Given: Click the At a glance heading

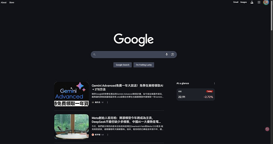Looking at the screenshot, I should [x=183, y=83].
